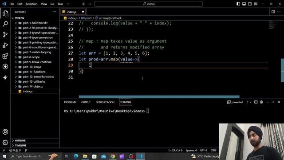Image resolution: width=284 pixels, height=160 pixels.
Task: Kill the terminal with trash icon
Action: point(261,102)
